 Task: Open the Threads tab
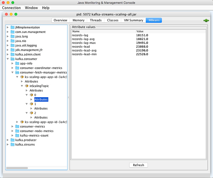(x=96, y=20)
